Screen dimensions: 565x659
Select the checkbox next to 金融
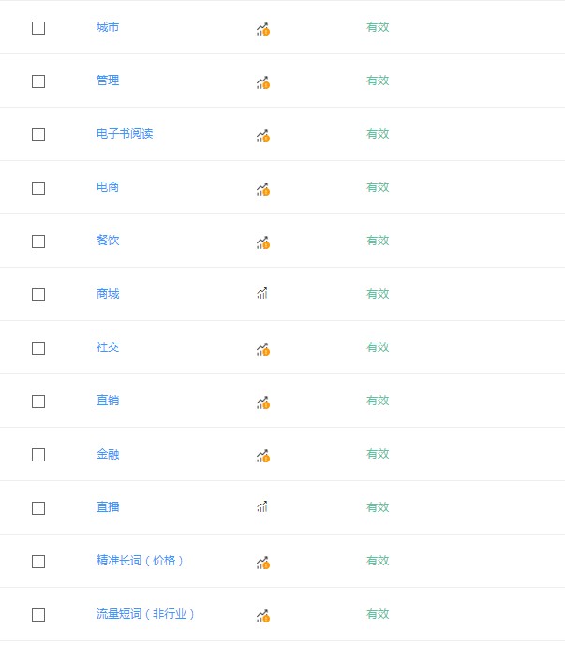pos(38,455)
